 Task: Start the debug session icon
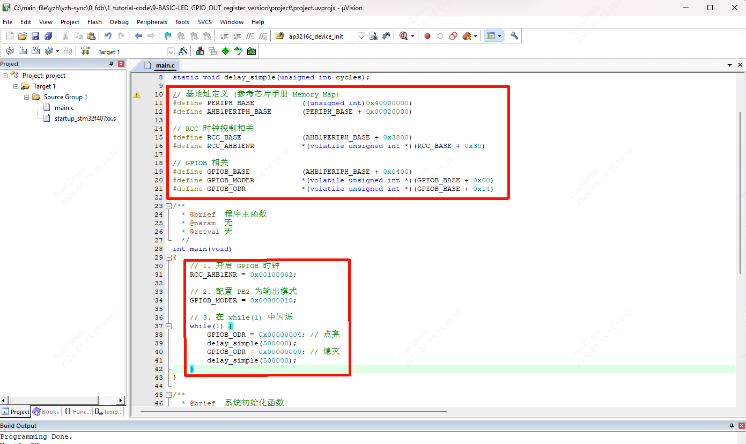[x=403, y=36]
